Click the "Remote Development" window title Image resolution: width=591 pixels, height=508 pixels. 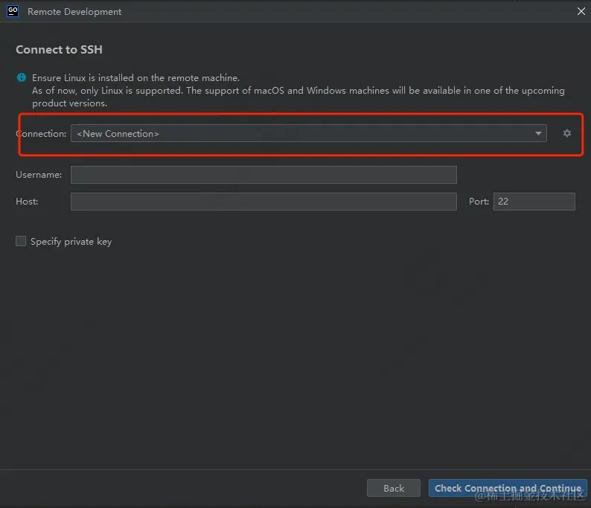click(74, 11)
